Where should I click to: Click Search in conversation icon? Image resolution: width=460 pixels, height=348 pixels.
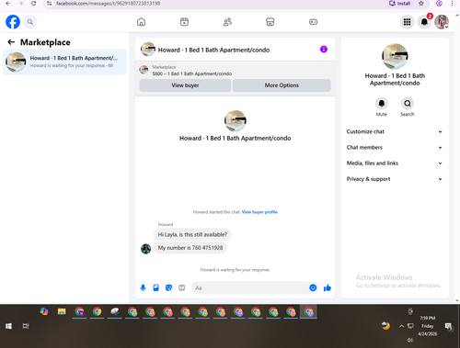pos(408,104)
